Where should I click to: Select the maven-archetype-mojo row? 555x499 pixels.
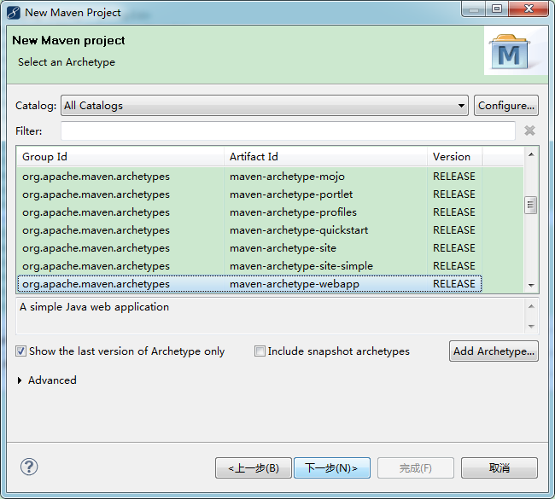(x=249, y=177)
